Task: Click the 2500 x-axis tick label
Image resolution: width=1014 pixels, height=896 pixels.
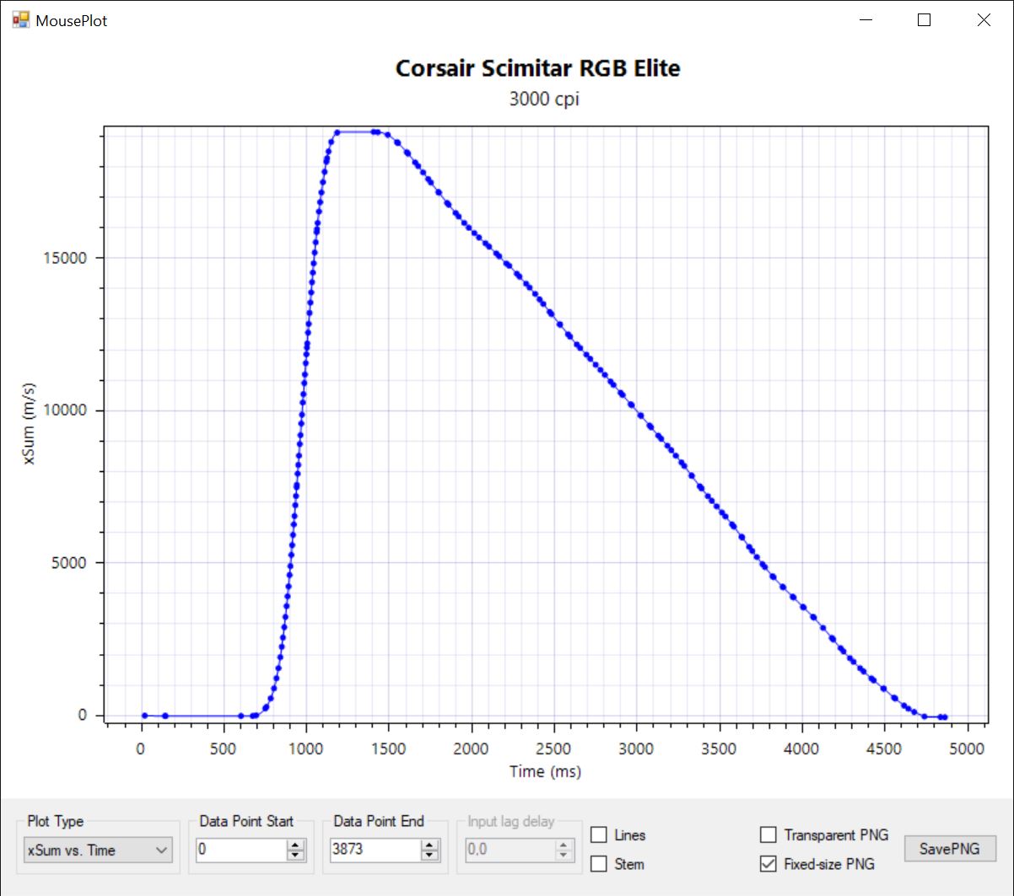Action: [x=553, y=749]
